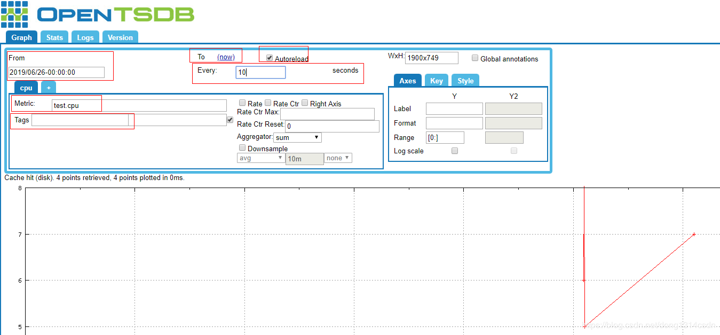720x335 pixels.
Task: Open the Stats tab
Action: (x=54, y=37)
